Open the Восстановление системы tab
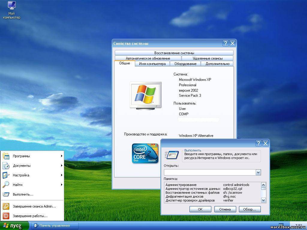 point(174,53)
